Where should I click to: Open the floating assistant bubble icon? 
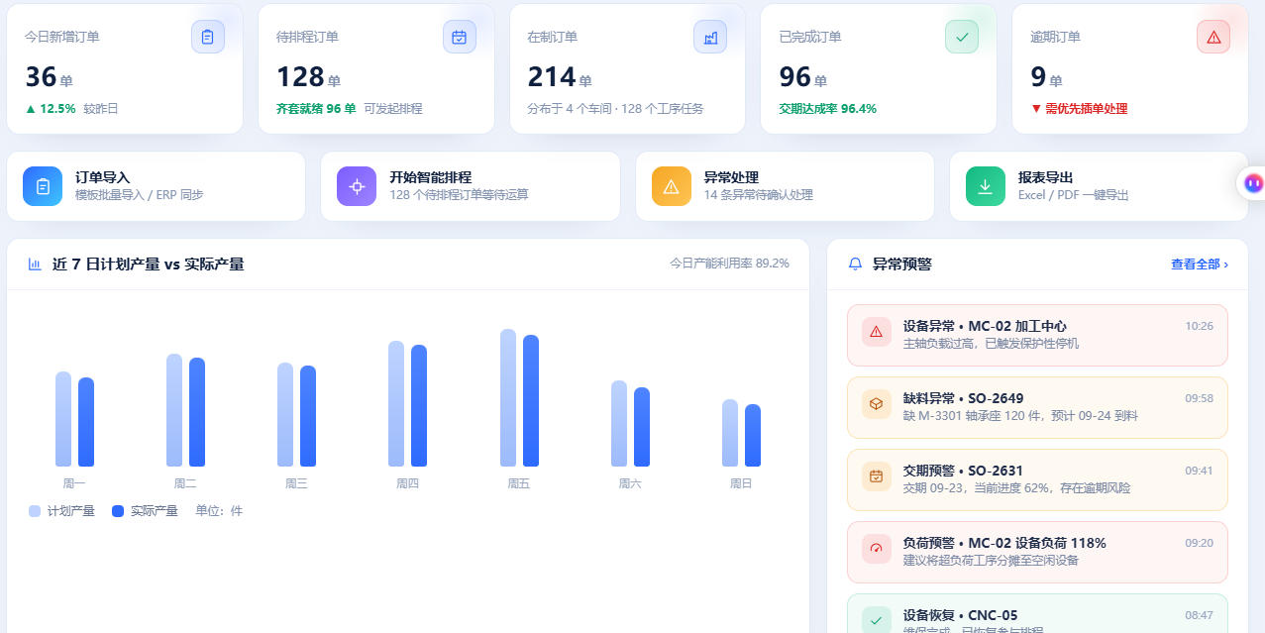coord(1252,183)
